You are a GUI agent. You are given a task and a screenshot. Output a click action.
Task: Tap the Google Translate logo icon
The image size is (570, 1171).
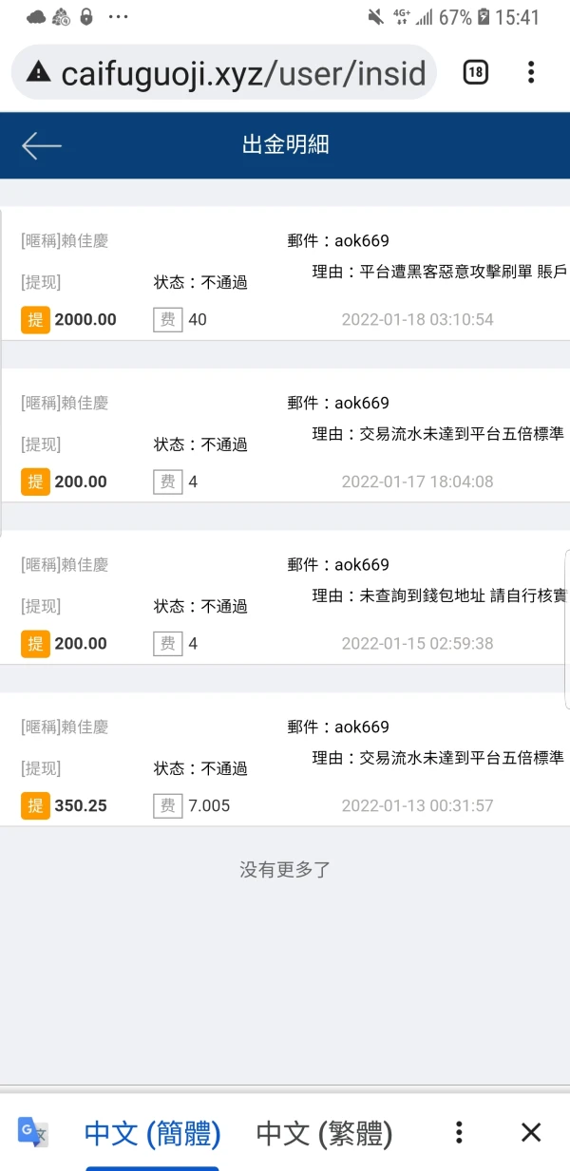(x=32, y=1131)
